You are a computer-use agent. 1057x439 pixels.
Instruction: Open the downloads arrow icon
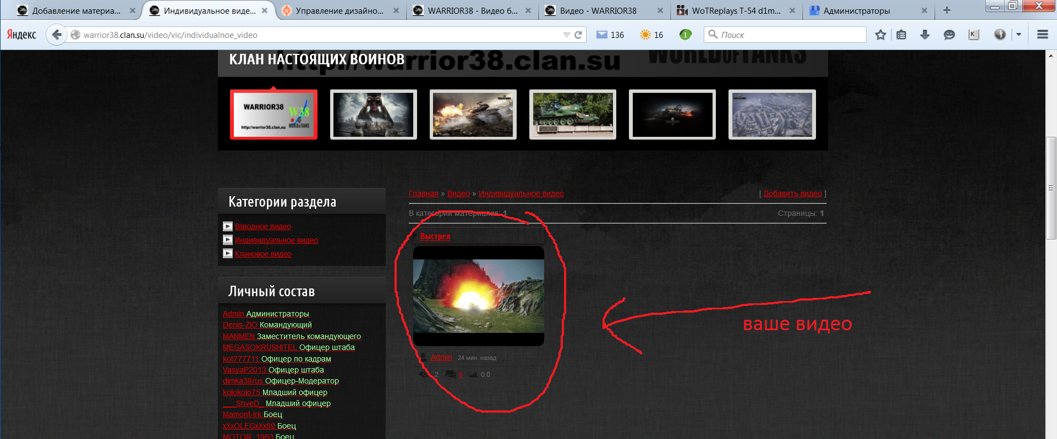(x=925, y=35)
